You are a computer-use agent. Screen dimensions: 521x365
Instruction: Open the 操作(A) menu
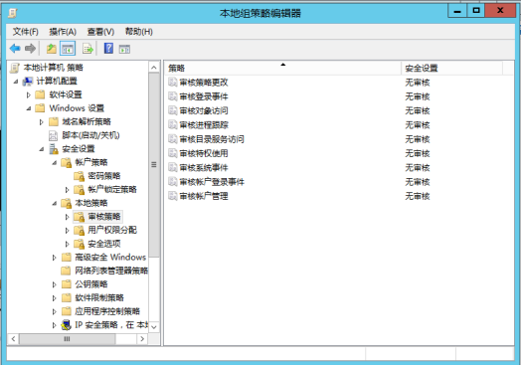pos(63,32)
